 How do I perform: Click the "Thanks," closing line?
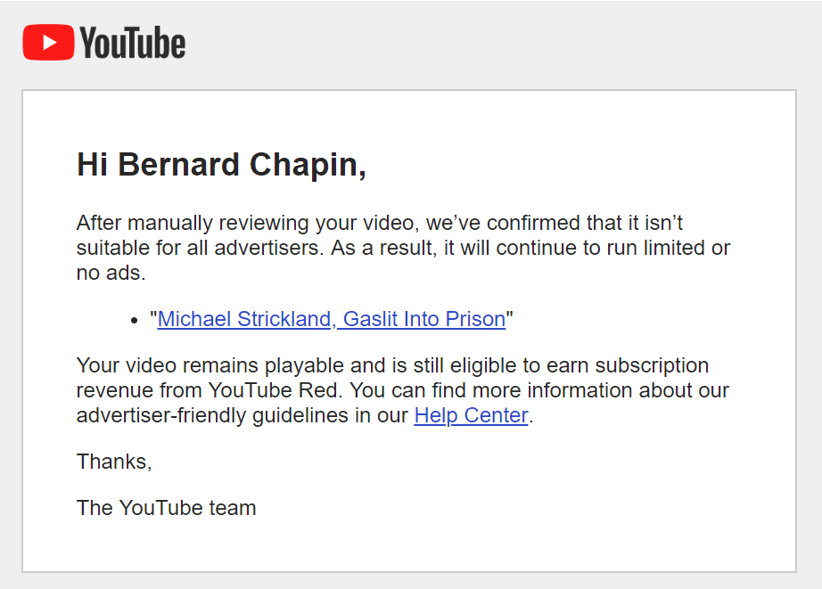(114, 462)
